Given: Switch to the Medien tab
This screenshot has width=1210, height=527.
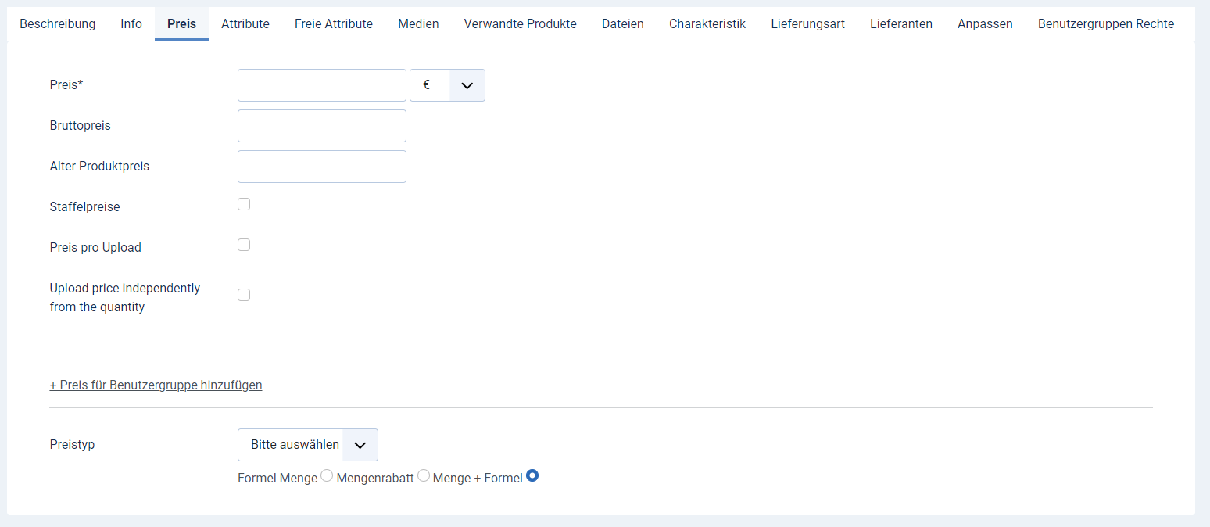Looking at the screenshot, I should click(418, 23).
